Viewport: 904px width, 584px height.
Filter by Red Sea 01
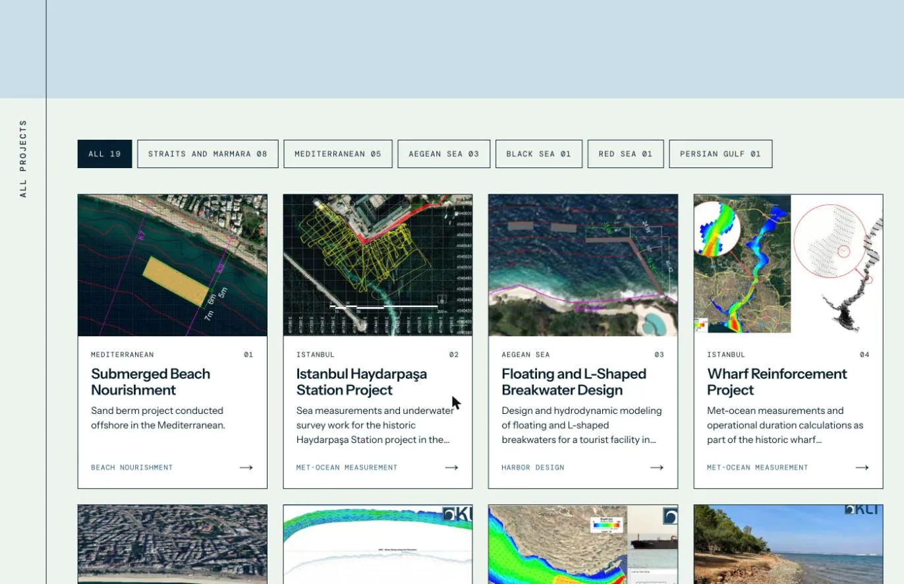(x=625, y=154)
